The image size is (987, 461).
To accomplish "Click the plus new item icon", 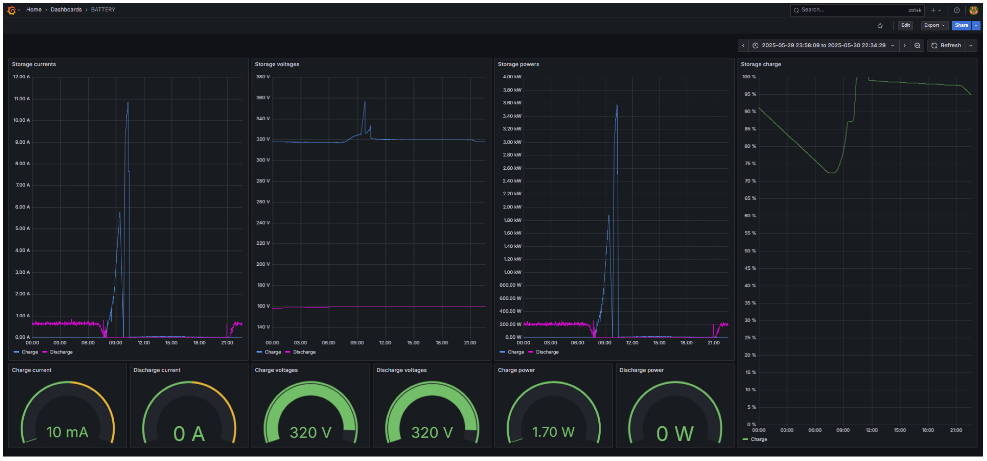I will (933, 10).
